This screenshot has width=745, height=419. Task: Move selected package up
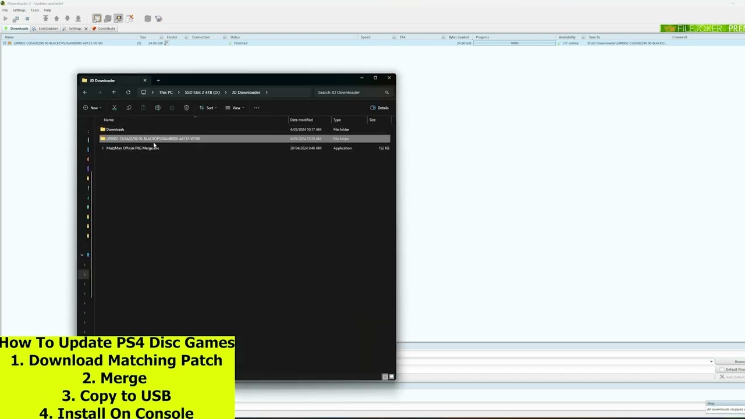[x=56, y=19]
